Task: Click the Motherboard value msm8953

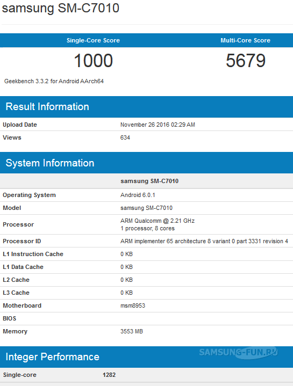Action: coord(133,305)
